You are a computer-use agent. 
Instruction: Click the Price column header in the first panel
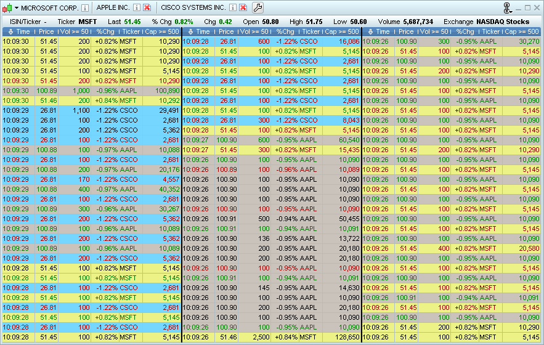[46, 31]
